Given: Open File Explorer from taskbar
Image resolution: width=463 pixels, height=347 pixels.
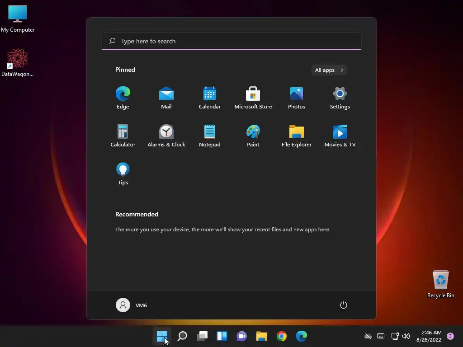Looking at the screenshot, I should tap(262, 336).
